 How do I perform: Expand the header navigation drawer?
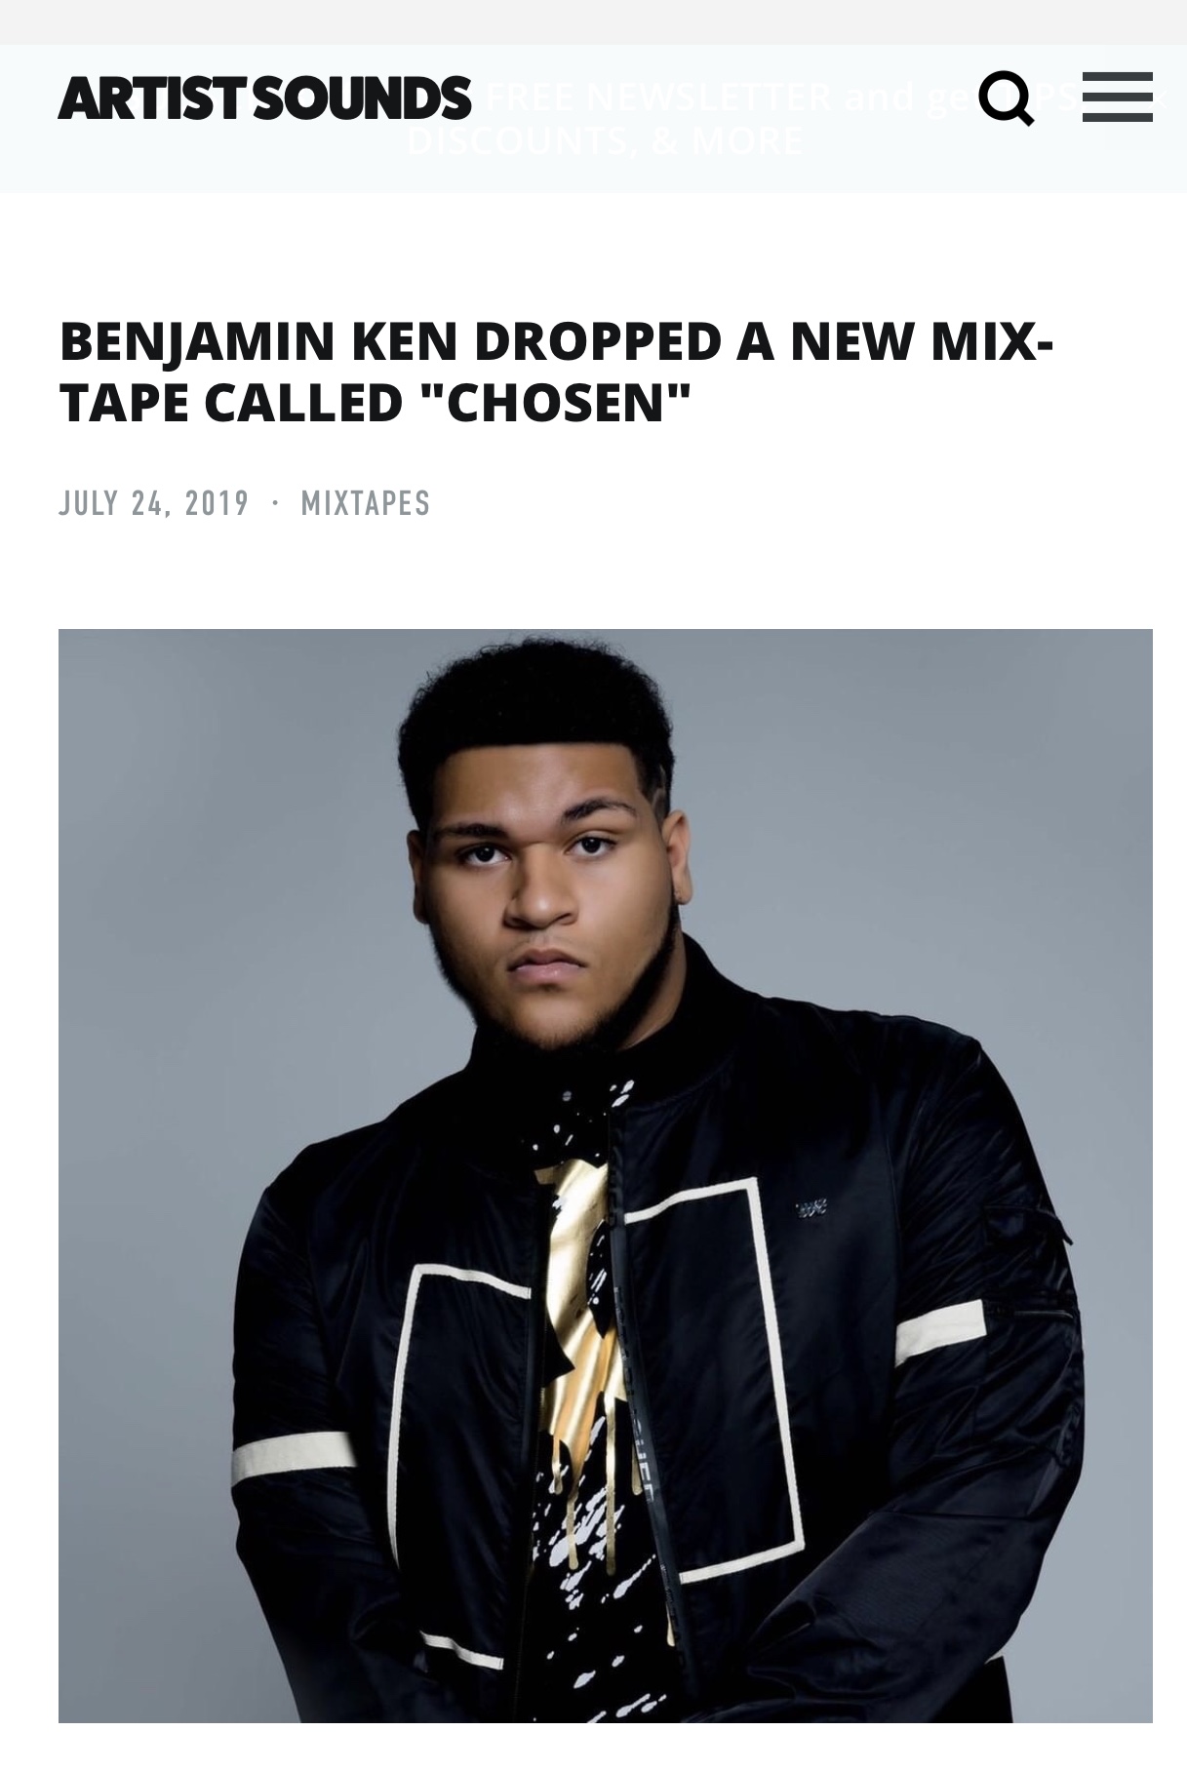tap(1118, 98)
